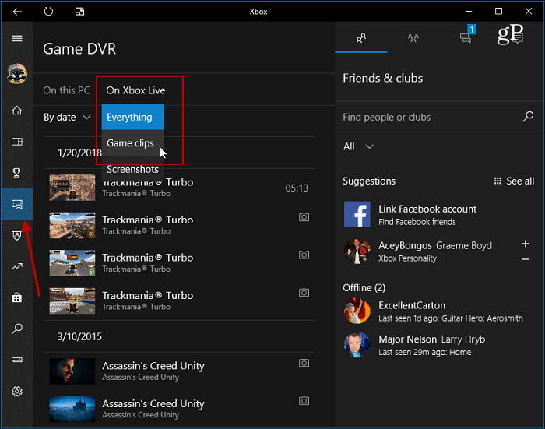Image resolution: width=545 pixels, height=429 pixels.
Task: Maximize the Xbox window
Action: point(498,12)
